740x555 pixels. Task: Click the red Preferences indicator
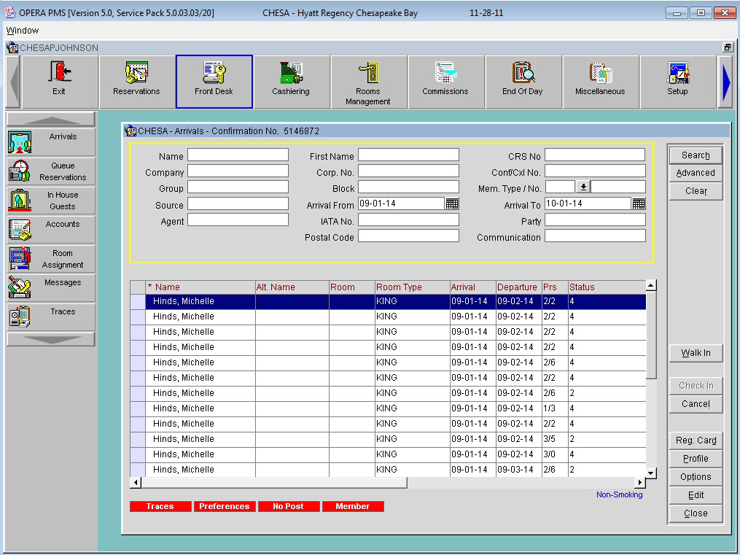pyautogui.click(x=225, y=506)
